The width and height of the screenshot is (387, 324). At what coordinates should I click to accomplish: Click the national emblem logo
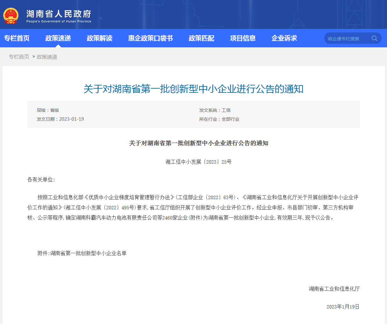[11, 16]
